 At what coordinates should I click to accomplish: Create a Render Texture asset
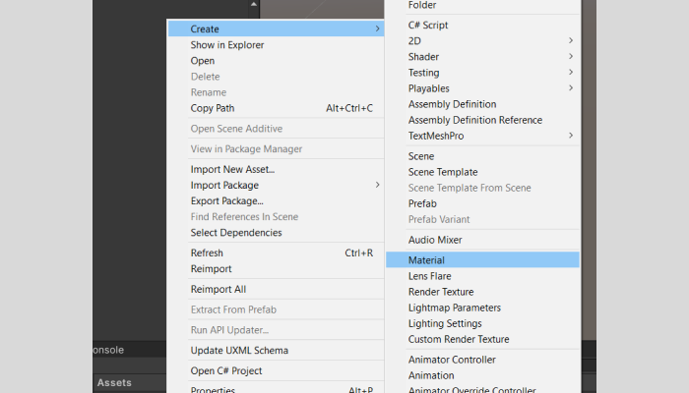(441, 292)
